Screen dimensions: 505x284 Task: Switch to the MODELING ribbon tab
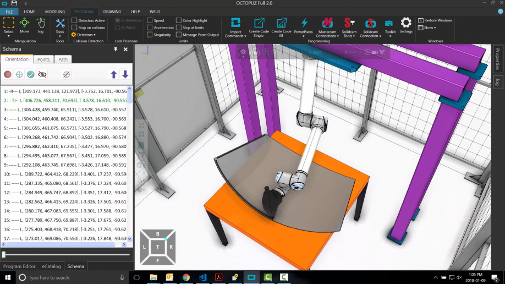[x=55, y=12]
